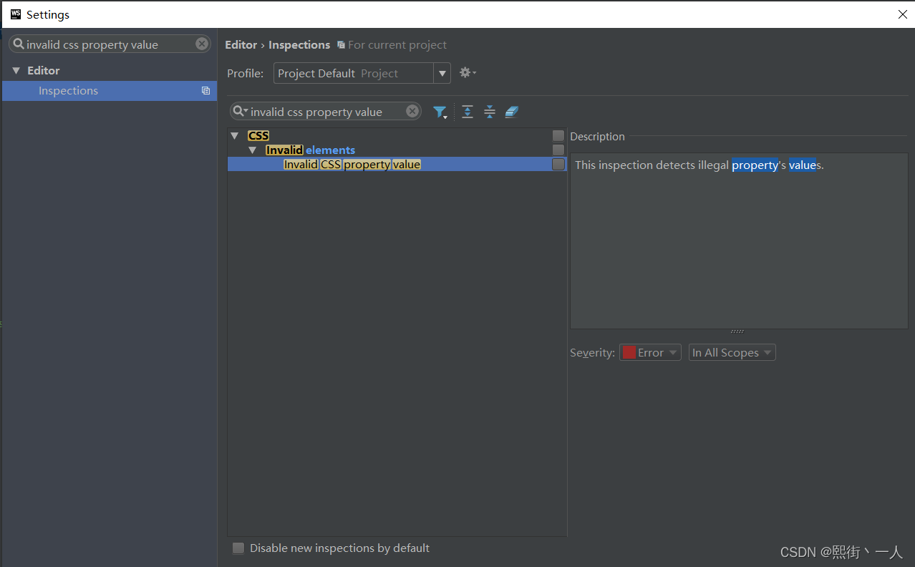
Task: Enable the Invalid CSS property value inspection
Action: tap(558, 164)
